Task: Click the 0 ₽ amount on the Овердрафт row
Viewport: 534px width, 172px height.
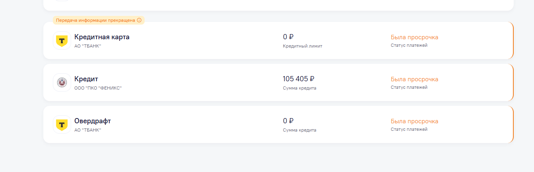Action: (288, 121)
